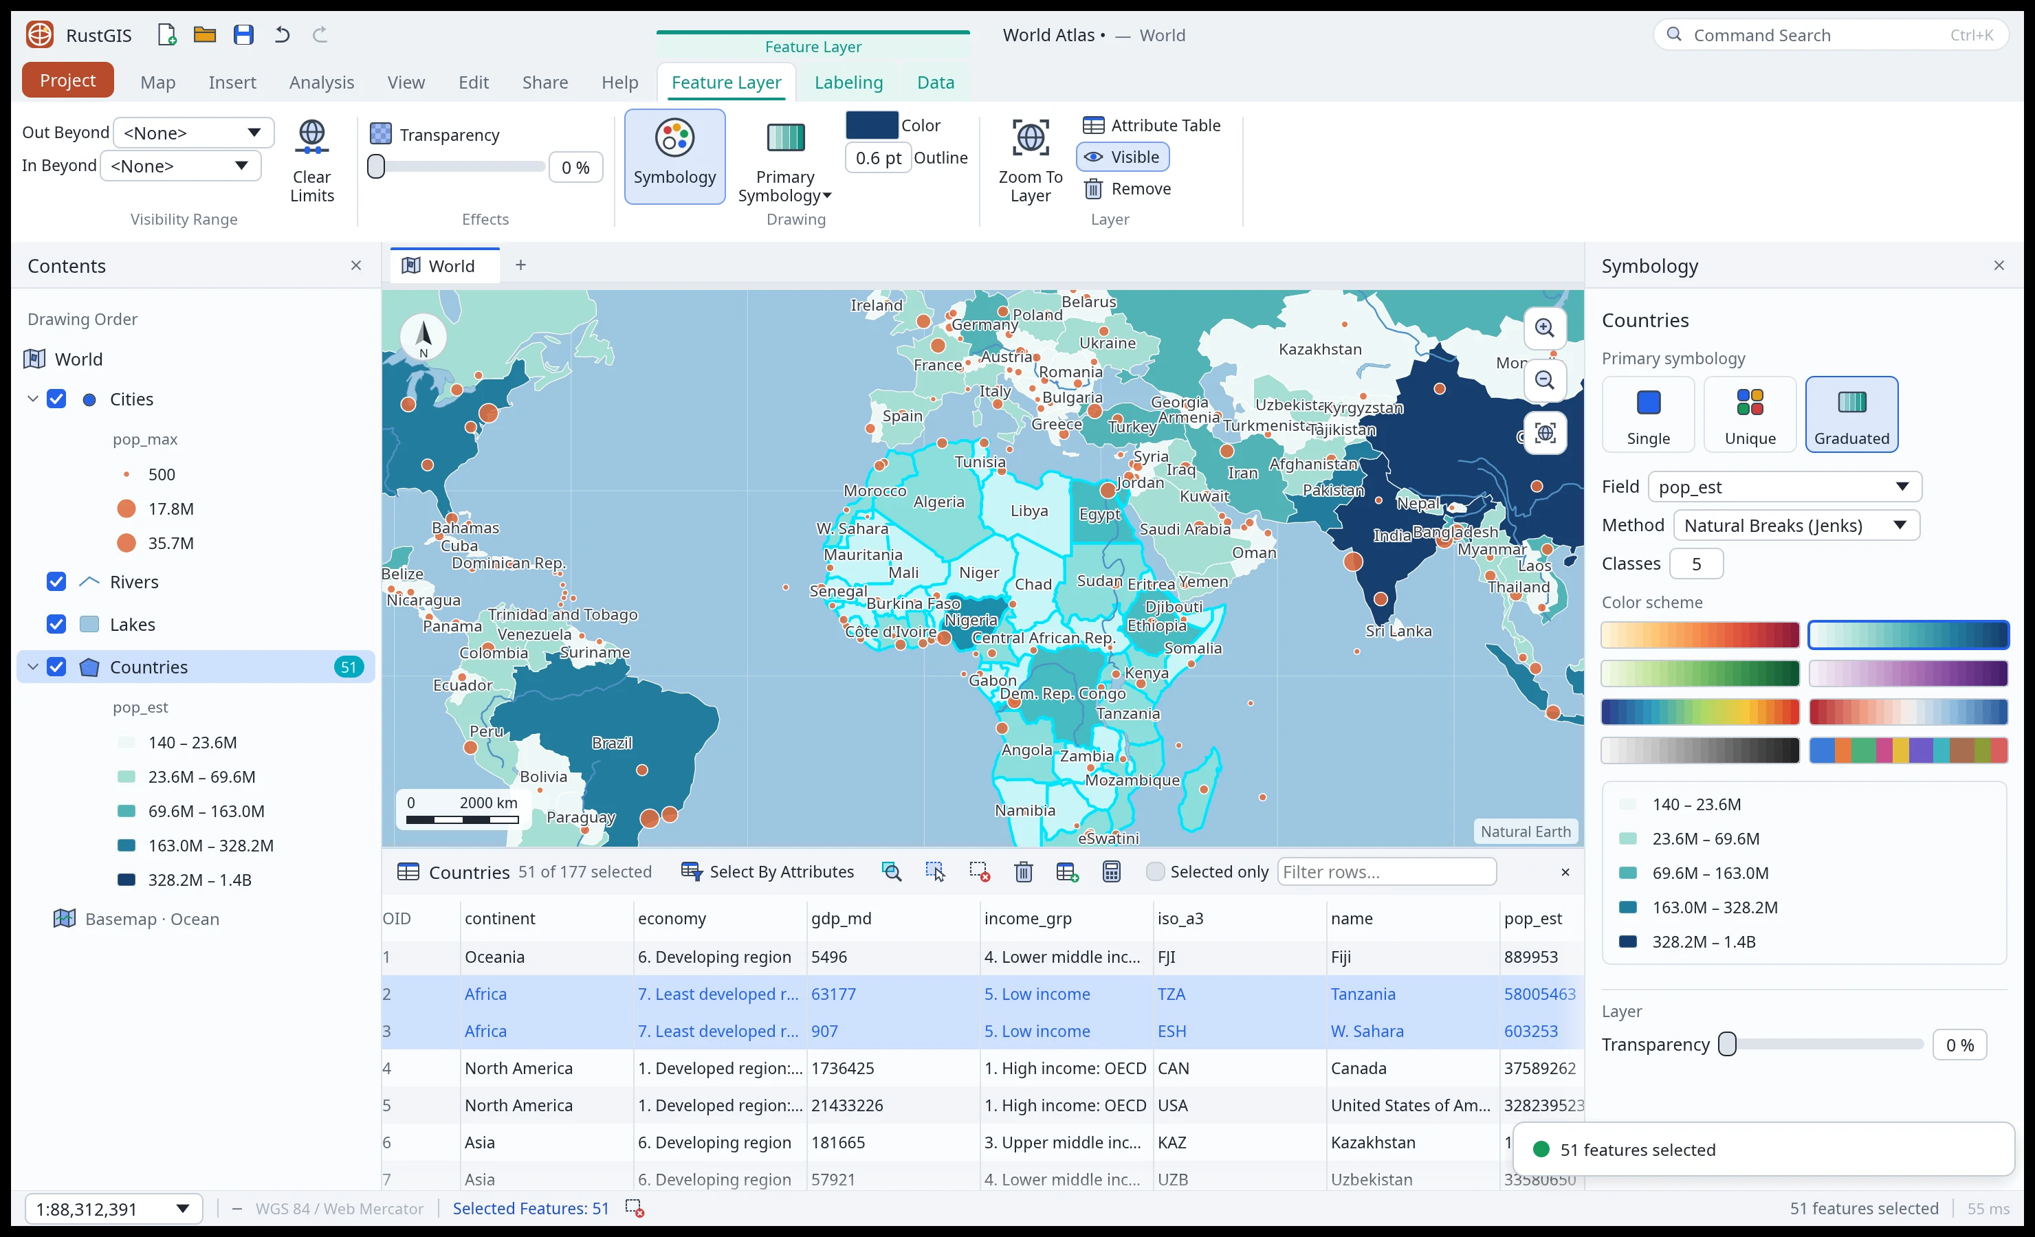Click the Clear Limits globe icon
The height and width of the screenshot is (1237, 2035).
[x=311, y=161]
